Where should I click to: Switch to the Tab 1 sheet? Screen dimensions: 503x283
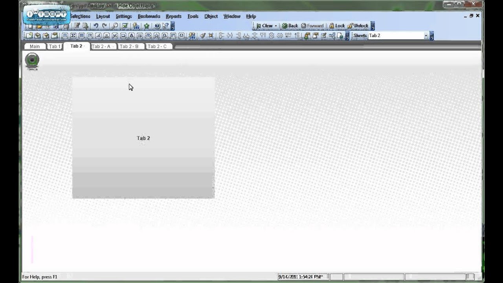[x=55, y=46]
